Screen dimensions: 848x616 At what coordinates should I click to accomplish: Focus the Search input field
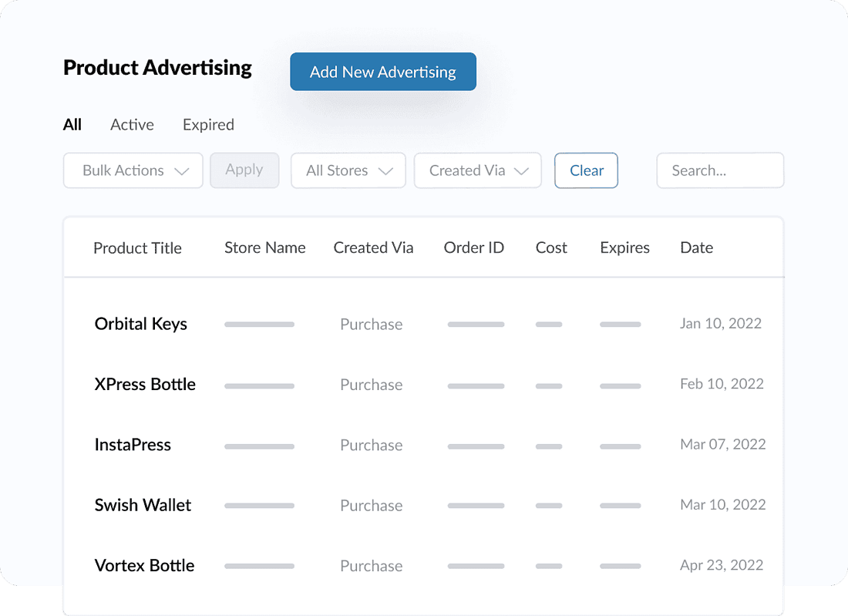pyautogui.click(x=719, y=170)
